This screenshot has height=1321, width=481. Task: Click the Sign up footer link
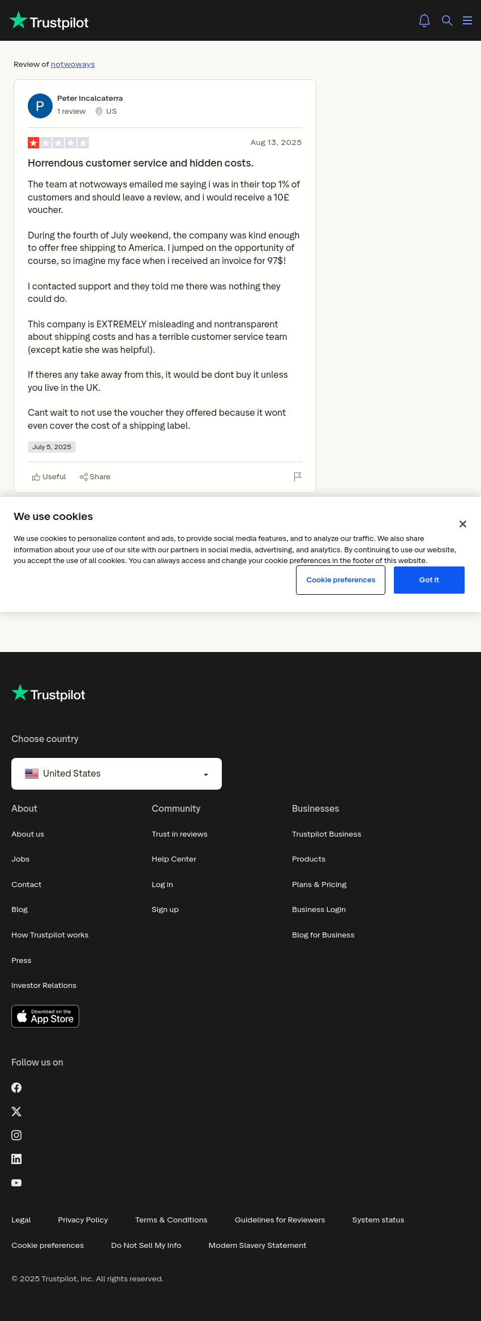[165, 910]
